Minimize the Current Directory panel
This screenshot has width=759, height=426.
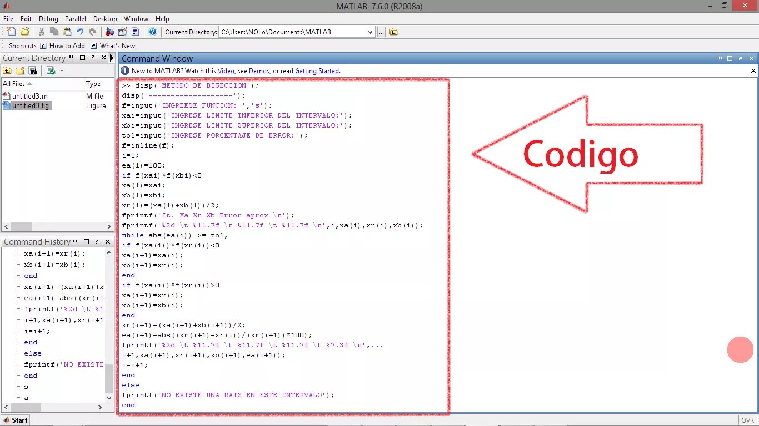[72, 58]
